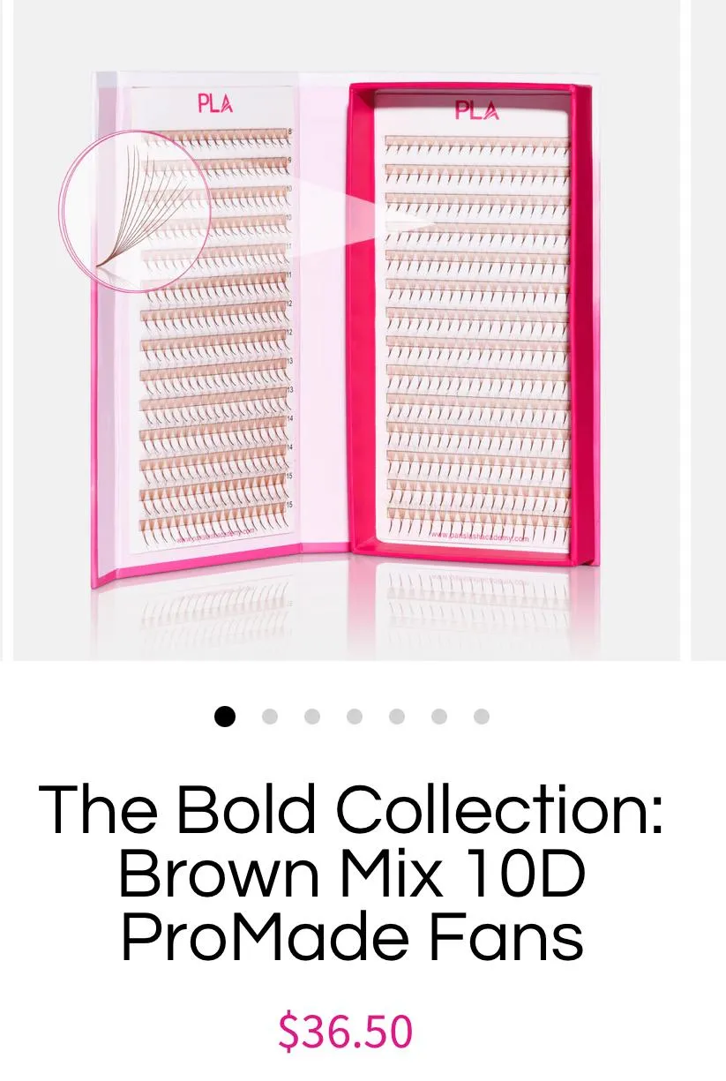Select the first black carousel dot

225,717
